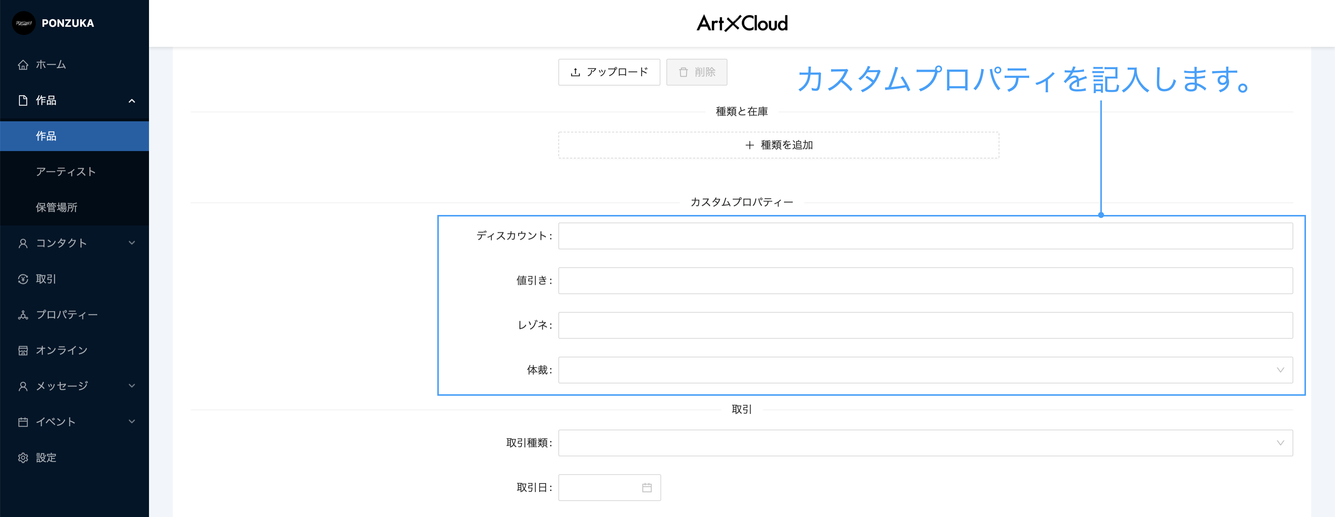Open the 体裁 dropdown

926,370
